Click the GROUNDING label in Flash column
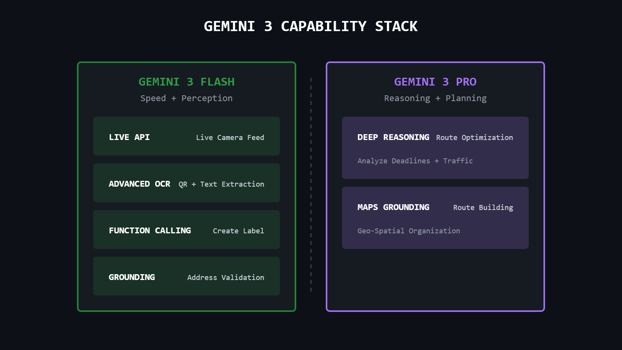 click(132, 277)
